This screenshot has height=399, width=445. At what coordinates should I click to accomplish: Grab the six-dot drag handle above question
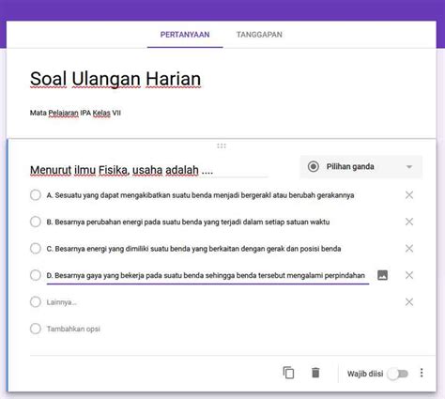[222, 146]
